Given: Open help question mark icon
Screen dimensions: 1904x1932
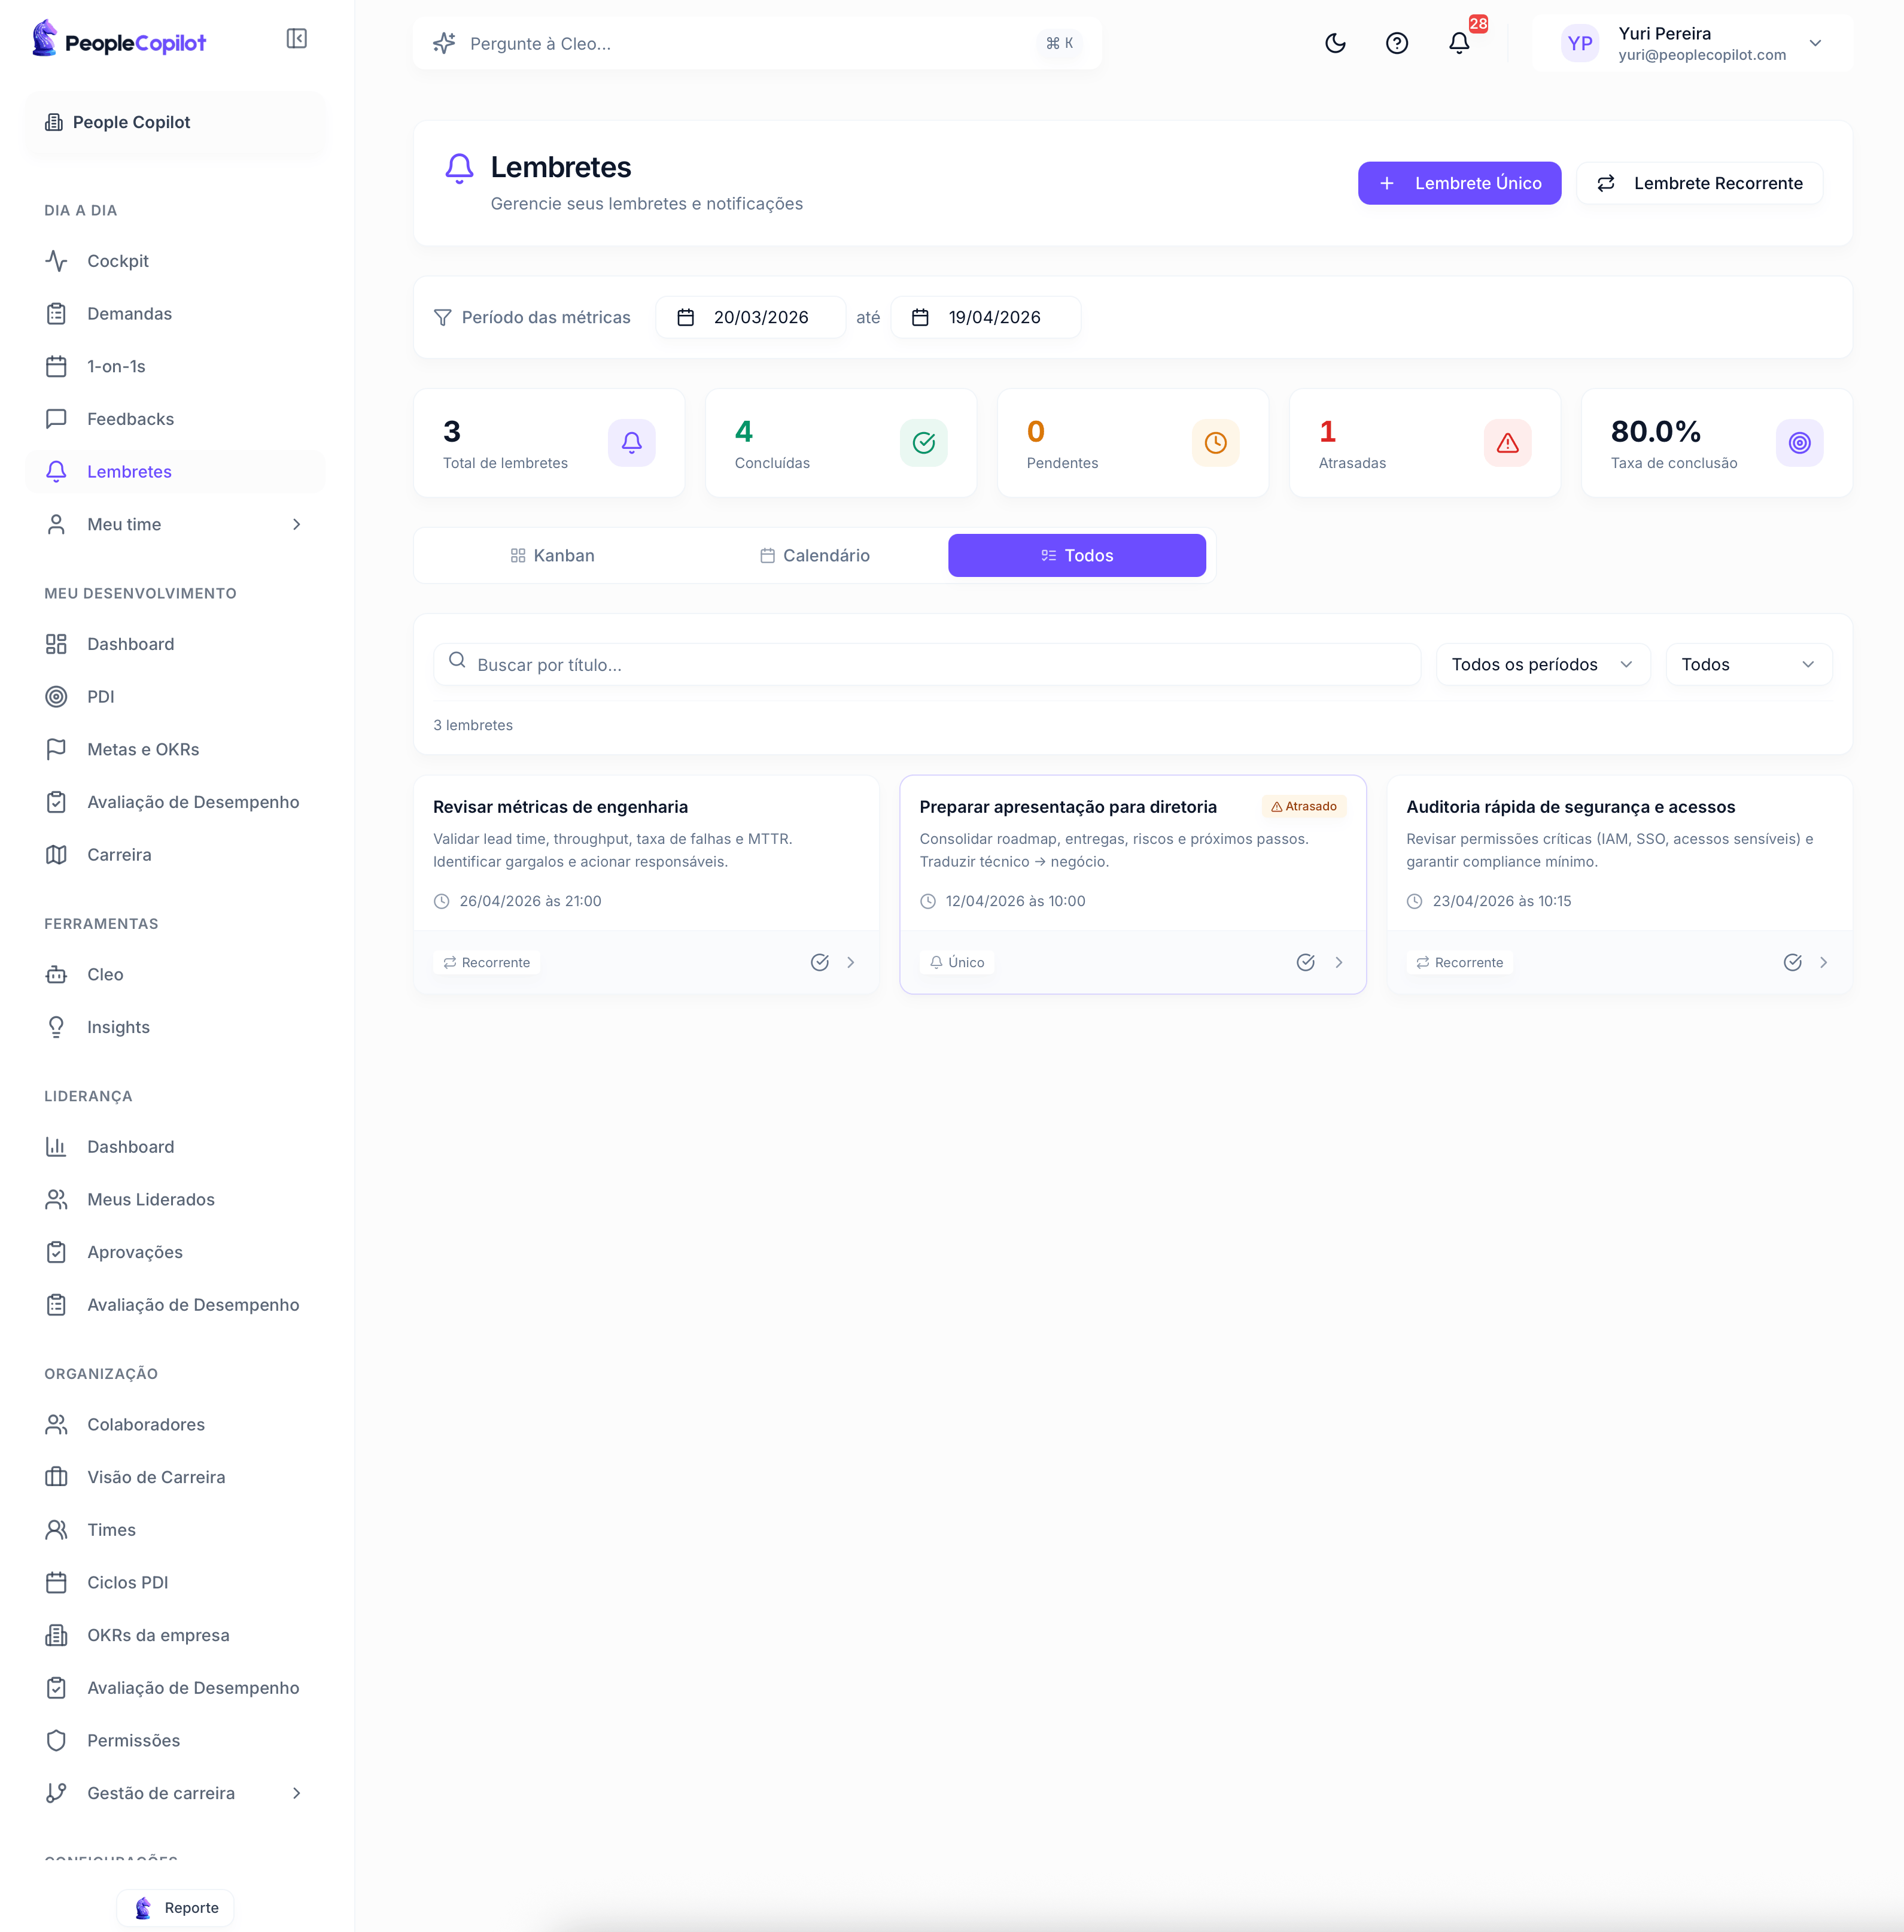Looking at the screenshot, I should coord(1397,43).
